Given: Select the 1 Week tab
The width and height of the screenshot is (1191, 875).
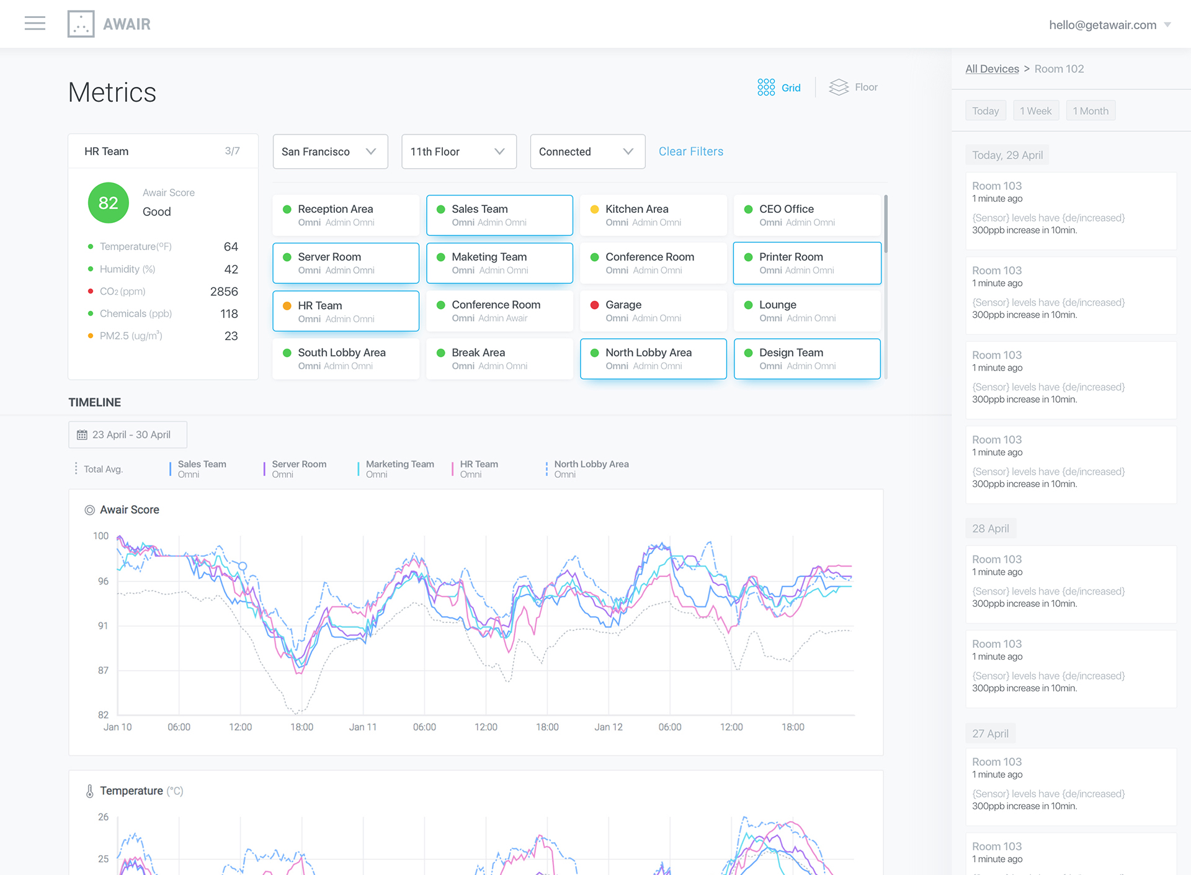Looking at the screenshot, I should point(1035,111).
